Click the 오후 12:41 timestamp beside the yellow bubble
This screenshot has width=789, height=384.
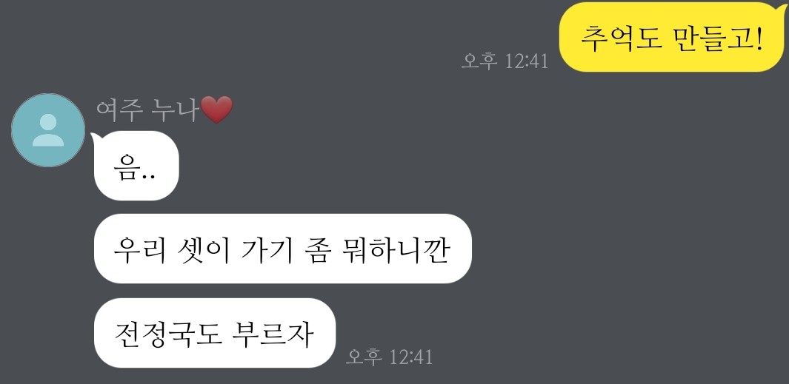pos(505,61)
